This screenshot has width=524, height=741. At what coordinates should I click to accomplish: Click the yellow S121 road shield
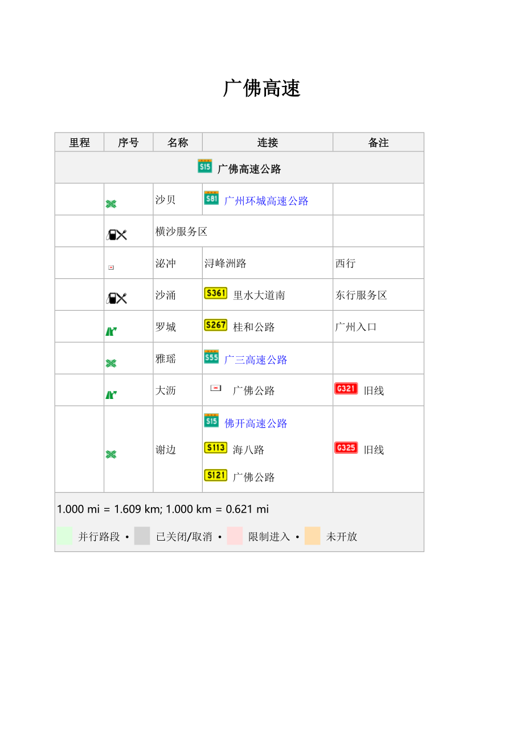coord(215,475)
